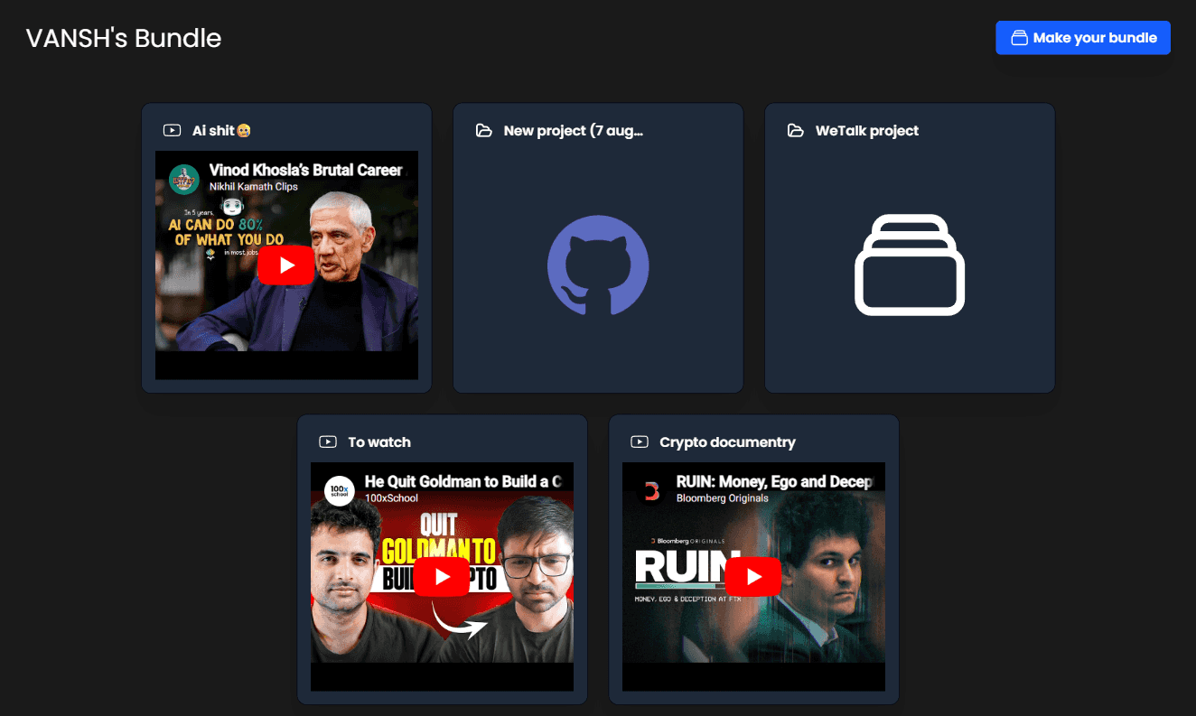The image size is (1196, 716).
Task: Click the Bloomberg Originals channel name
Action: [x=723, y=498]
